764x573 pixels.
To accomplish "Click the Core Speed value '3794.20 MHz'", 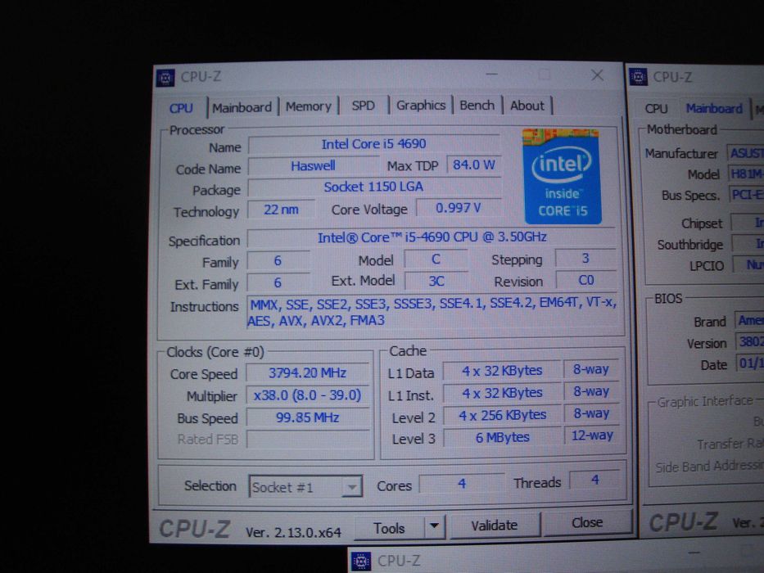I will [x=307, y=373].
